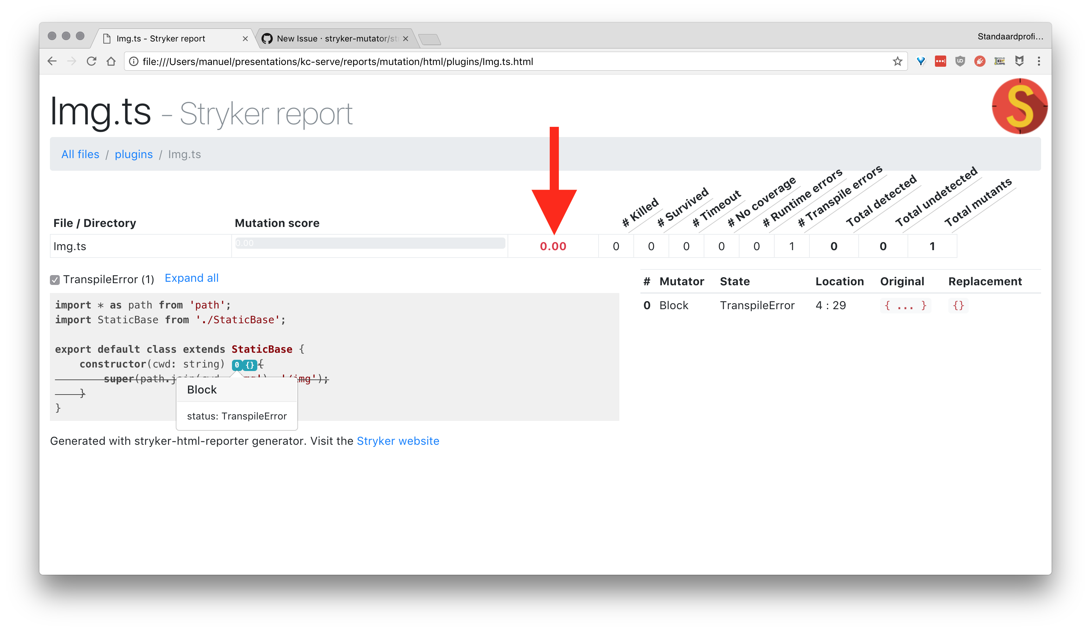Click the mutation score progress bar

tap(370, 243)
